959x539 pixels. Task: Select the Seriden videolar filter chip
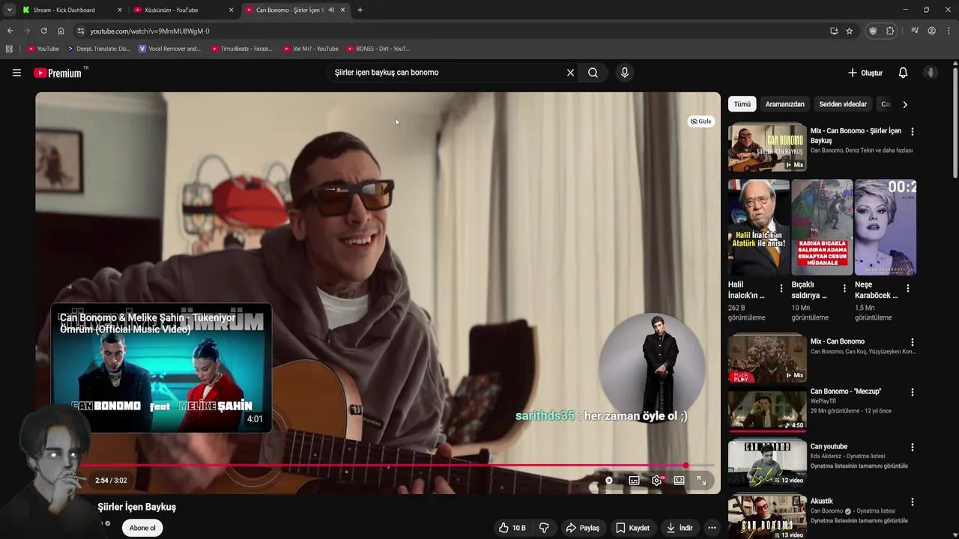pos(843,104)
